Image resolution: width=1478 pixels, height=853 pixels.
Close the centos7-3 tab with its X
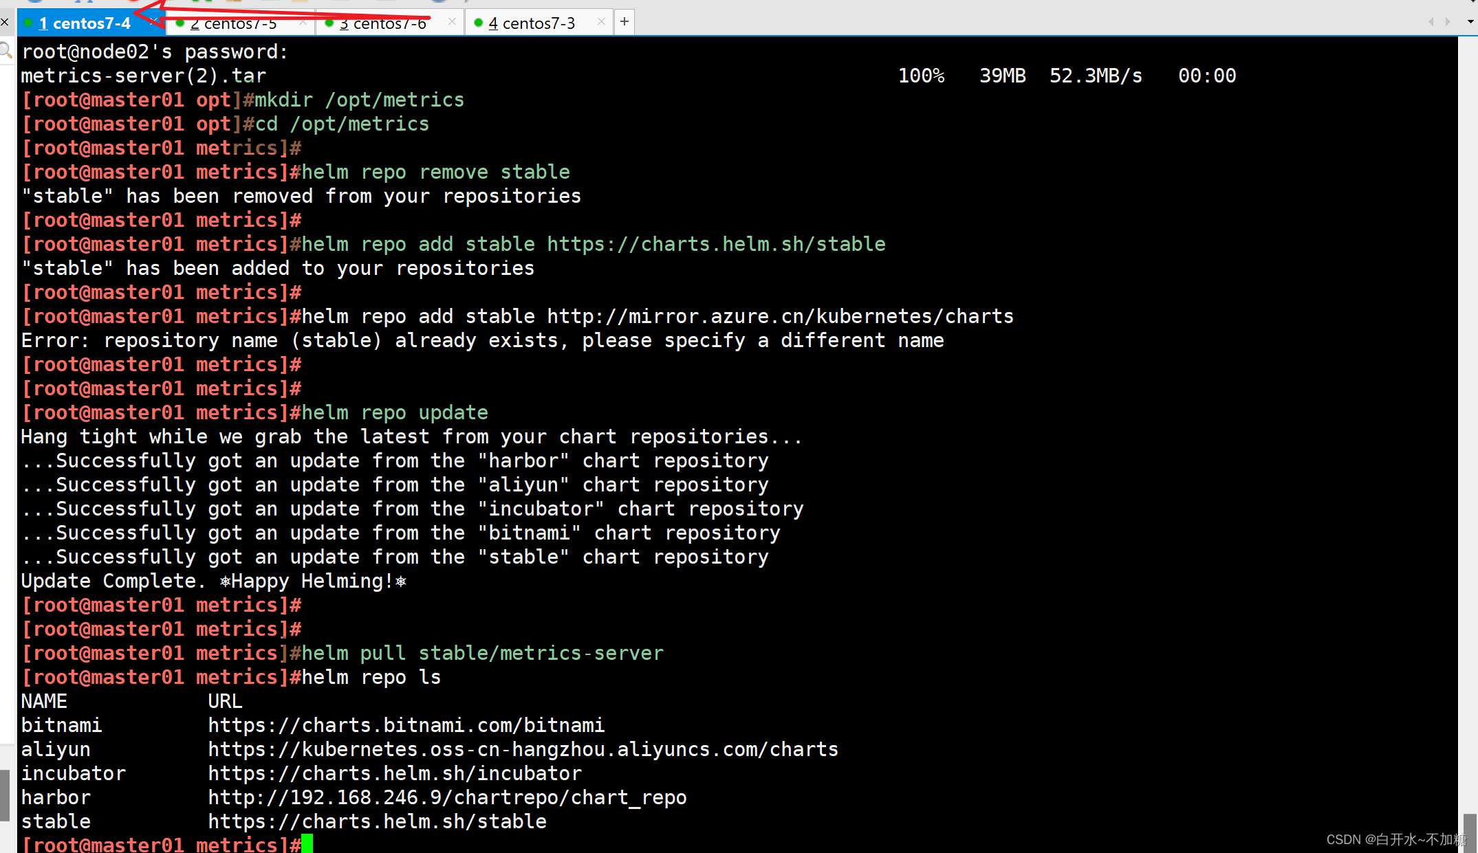[601, 22]
